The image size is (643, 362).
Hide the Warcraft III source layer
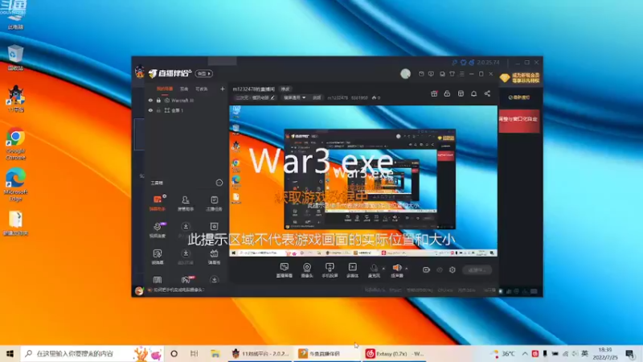(x=150, y=100)
